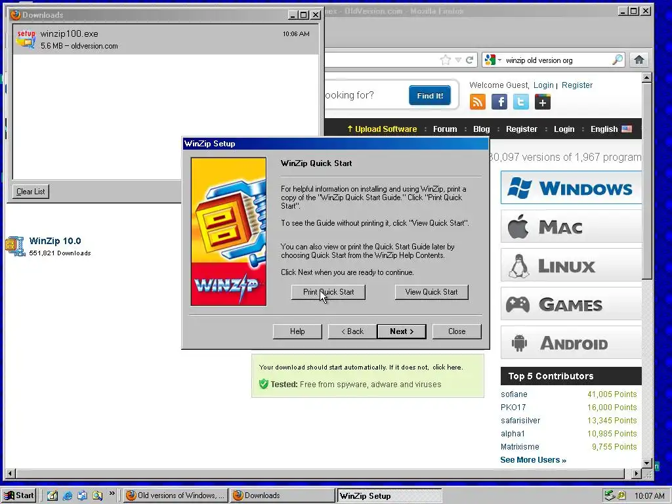
Task: Open the Google search engine dropdown
Action: (x=493, y=60)
